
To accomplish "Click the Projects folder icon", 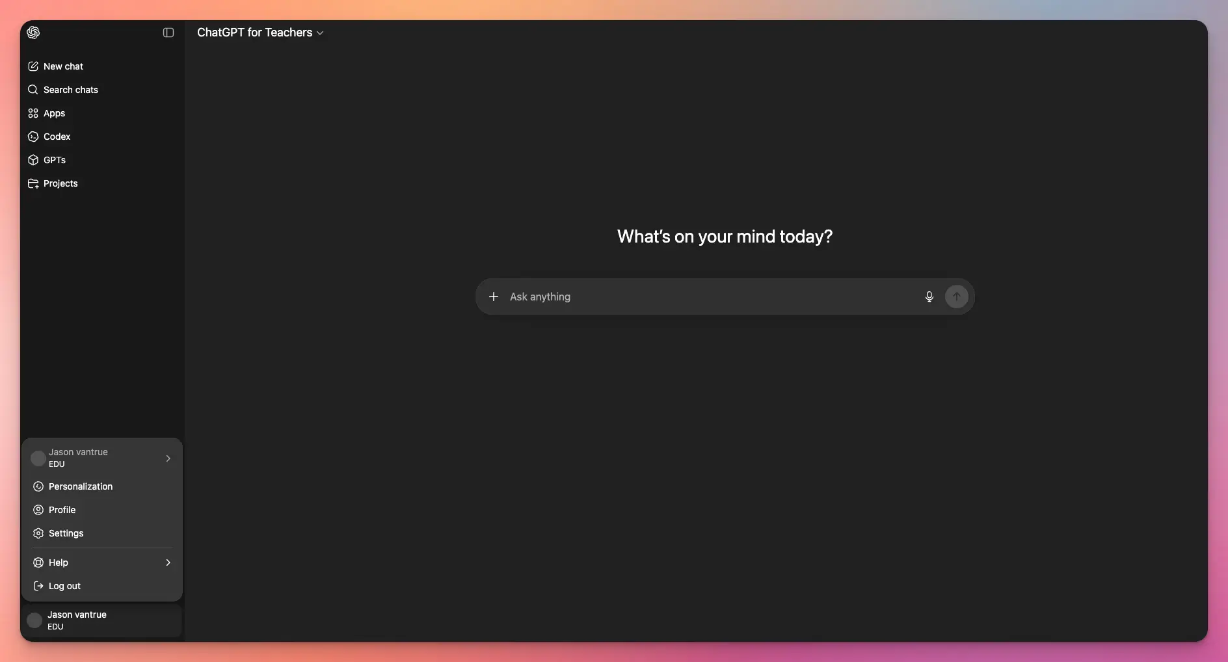I will pyautogui.click(x=33, y=183).
